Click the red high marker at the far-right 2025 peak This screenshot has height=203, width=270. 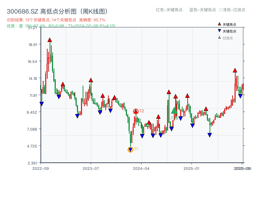click(235, 71)
